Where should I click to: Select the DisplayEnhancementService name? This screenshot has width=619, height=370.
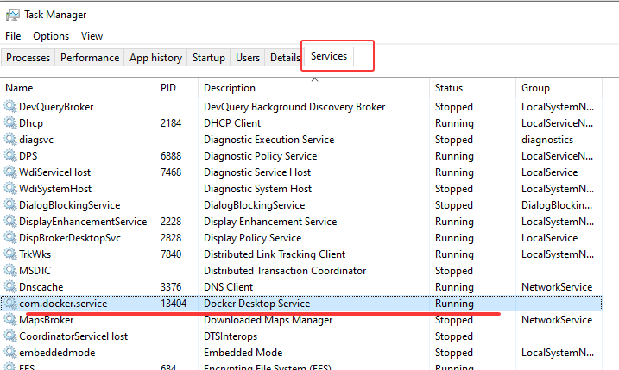click(83, 222)
